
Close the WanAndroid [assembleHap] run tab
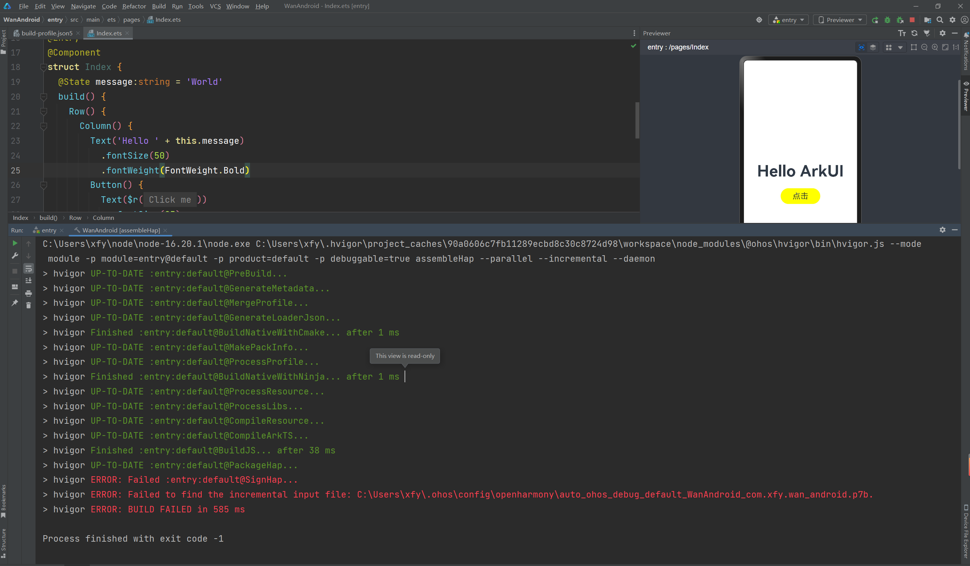[165, 231]
